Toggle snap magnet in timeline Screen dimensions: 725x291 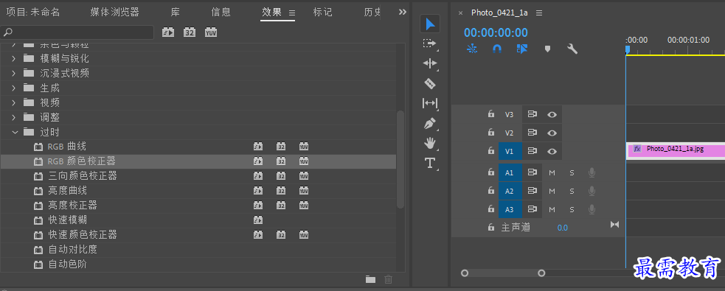[497, 49]
